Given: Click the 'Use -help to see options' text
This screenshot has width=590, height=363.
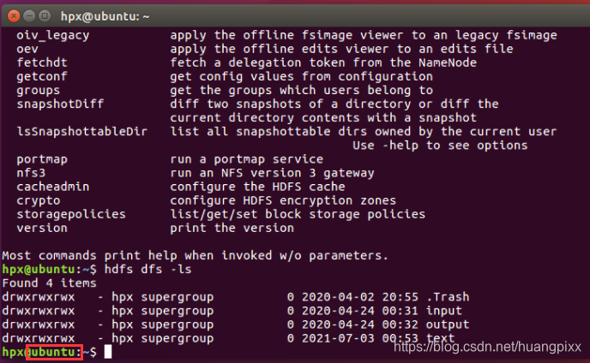Looking at the screenshot, I should coord(440,146).
